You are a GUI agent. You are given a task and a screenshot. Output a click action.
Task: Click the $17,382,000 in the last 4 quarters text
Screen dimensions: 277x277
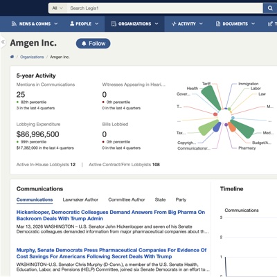point(45,148)
